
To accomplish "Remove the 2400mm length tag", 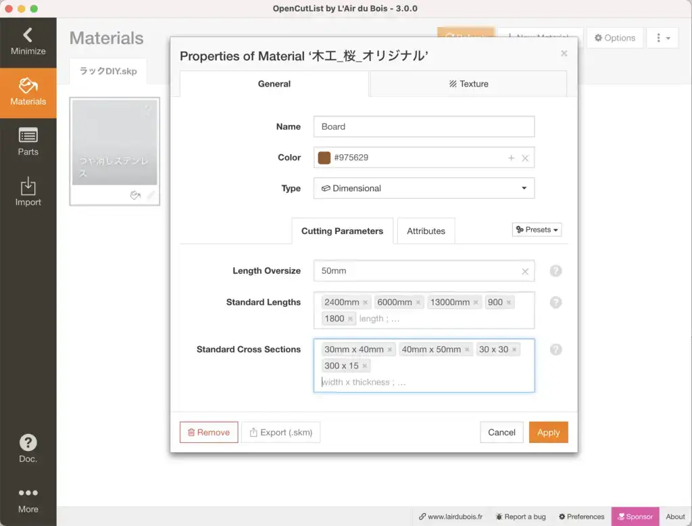I will [366, 302].
